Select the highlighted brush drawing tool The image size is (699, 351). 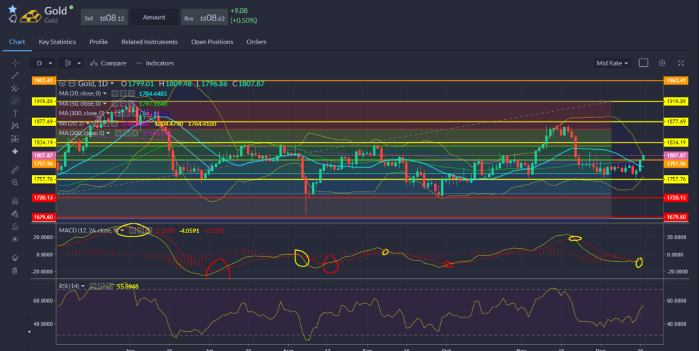15,101
